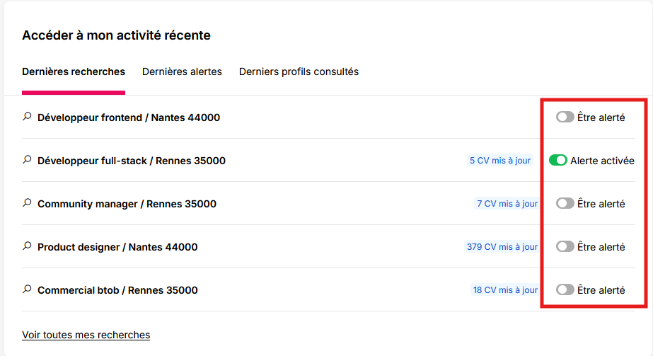Viewport: 653px width, 356px height.
Task: Click the Alerte activée label
Action: pyautogui.click(x=602, y=161)
